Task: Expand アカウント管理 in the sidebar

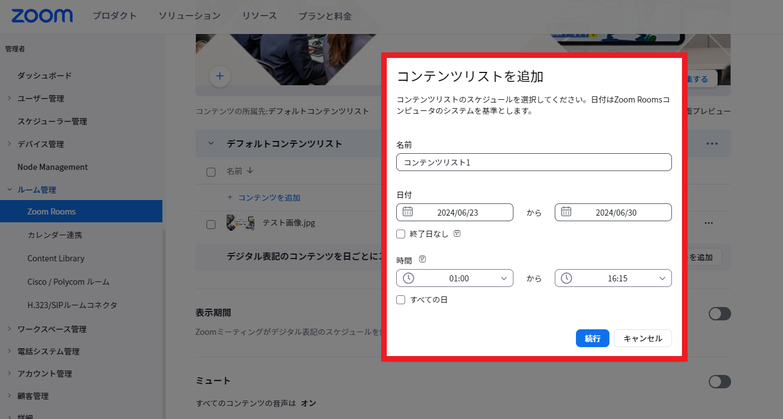Action: [9, 373]
